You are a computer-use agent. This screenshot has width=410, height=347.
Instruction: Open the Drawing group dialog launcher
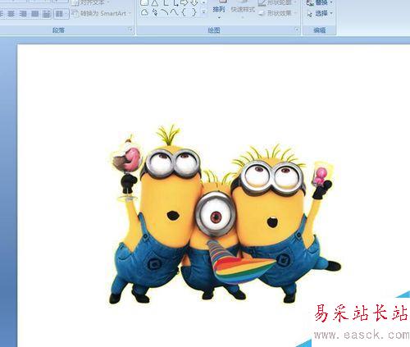[297, 30]
